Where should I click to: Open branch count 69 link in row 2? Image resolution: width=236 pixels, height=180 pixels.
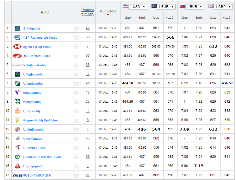tap(88, 37)
